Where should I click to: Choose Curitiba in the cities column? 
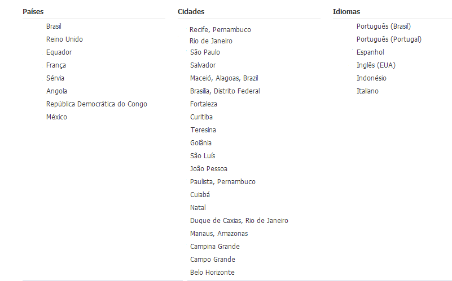(201, 117)
